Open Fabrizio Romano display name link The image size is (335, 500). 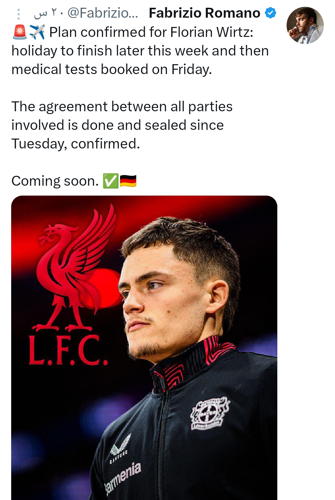(x=204, y=13)
